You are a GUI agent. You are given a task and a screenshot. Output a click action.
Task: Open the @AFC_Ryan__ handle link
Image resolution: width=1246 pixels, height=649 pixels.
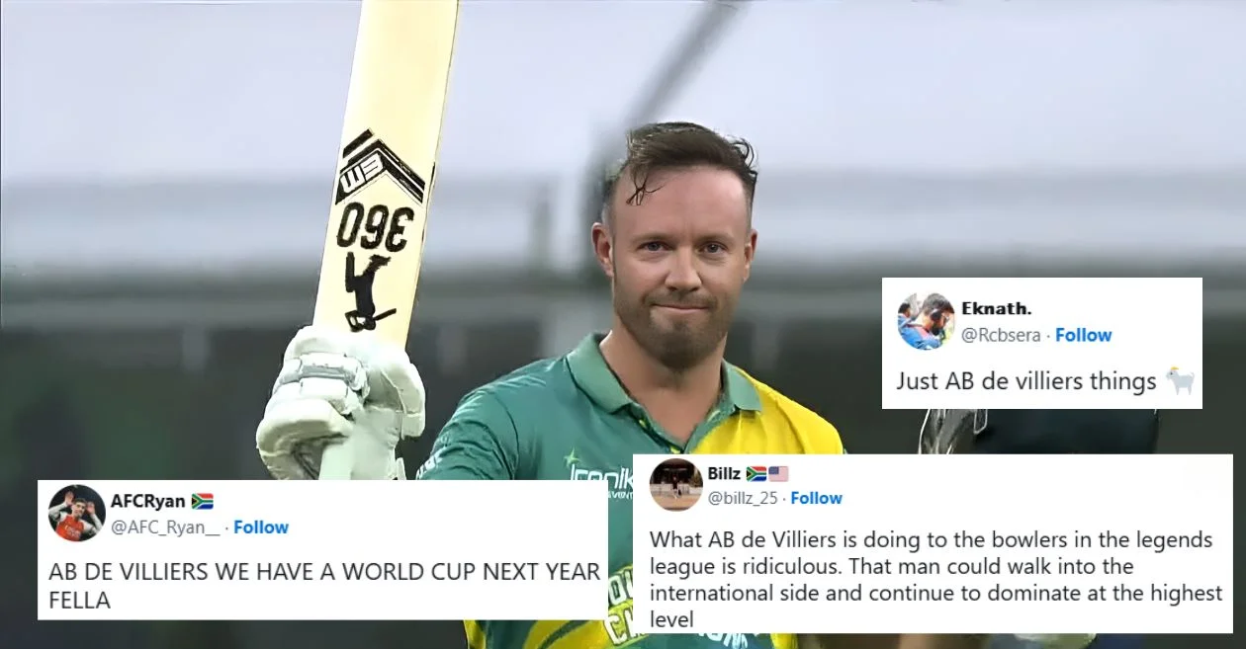click(x=165, y=527)
